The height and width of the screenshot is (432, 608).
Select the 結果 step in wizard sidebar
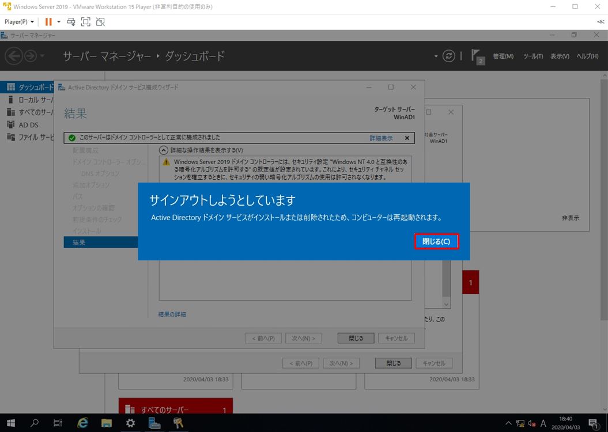[x=101, y=242]
